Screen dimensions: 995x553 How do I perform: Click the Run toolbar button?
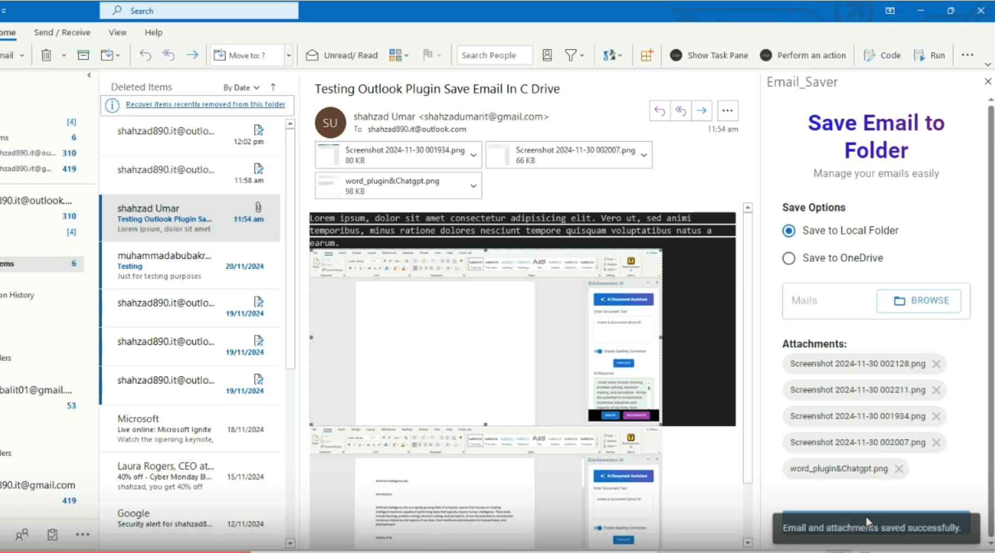pyautogui.click(x=929, y=55)
